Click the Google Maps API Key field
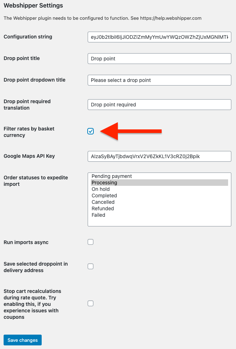The height and width of the screenshot is (349, 236). pyautogui.click(x=159, y=156)
